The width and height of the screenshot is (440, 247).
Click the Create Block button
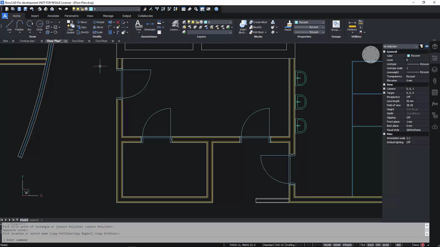[x=258, y=22]
